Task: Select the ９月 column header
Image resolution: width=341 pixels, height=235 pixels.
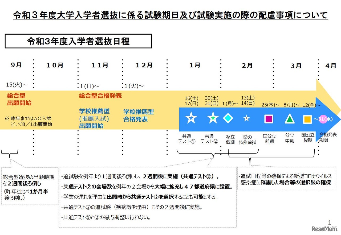Action: click(x=16, y=65)
